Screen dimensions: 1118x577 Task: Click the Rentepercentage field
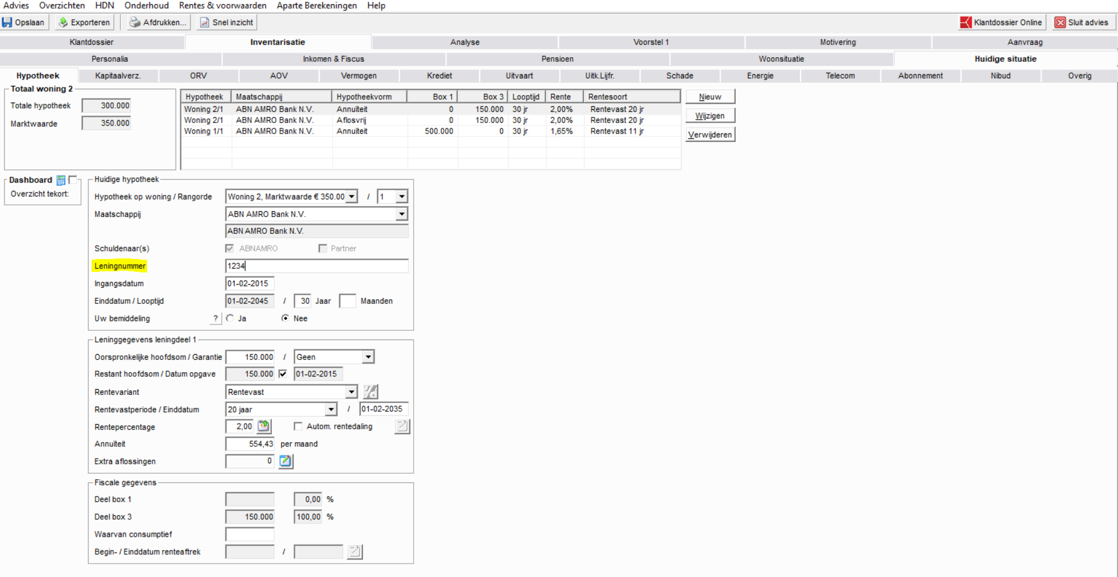pos(240,426)
